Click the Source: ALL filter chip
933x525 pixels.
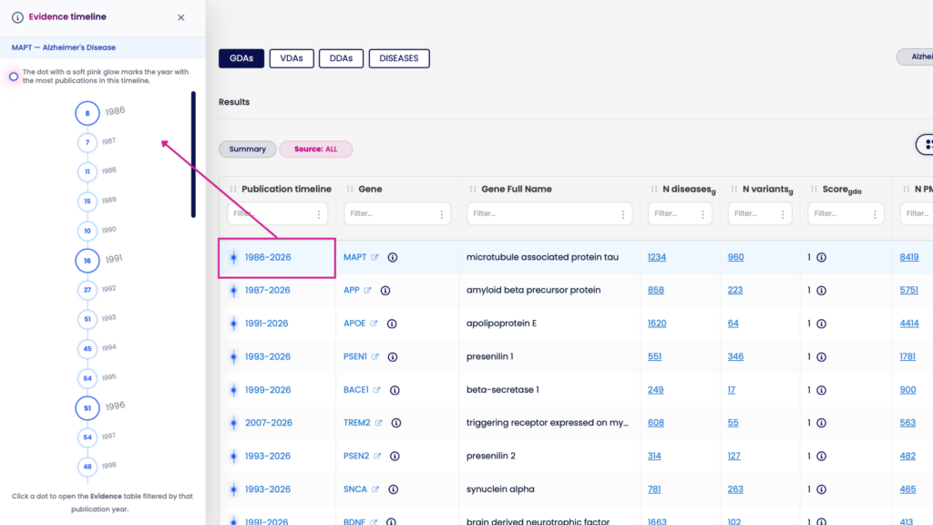[315, 149]
